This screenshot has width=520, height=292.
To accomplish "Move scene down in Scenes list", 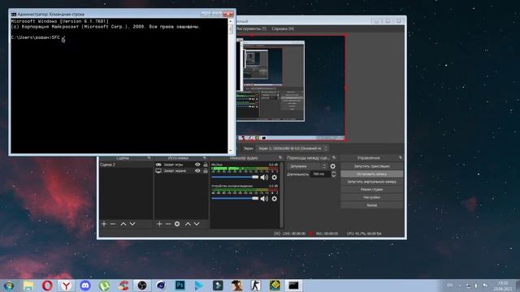I will point(132,224).
